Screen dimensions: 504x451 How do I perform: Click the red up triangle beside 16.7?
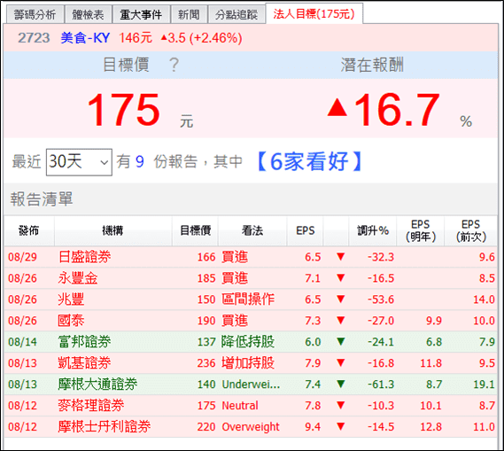pos(337,107)
